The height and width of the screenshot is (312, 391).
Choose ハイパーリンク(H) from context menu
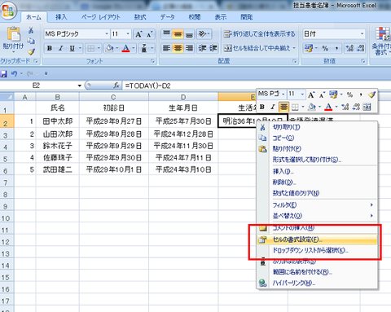tap(317, 283)
